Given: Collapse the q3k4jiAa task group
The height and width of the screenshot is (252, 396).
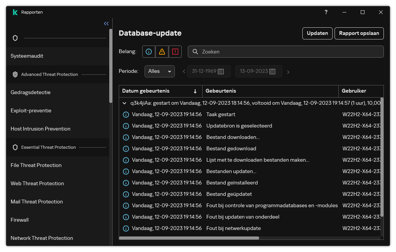Looking at the screenshot, I should pyautogui.click(x=124, y=103).
